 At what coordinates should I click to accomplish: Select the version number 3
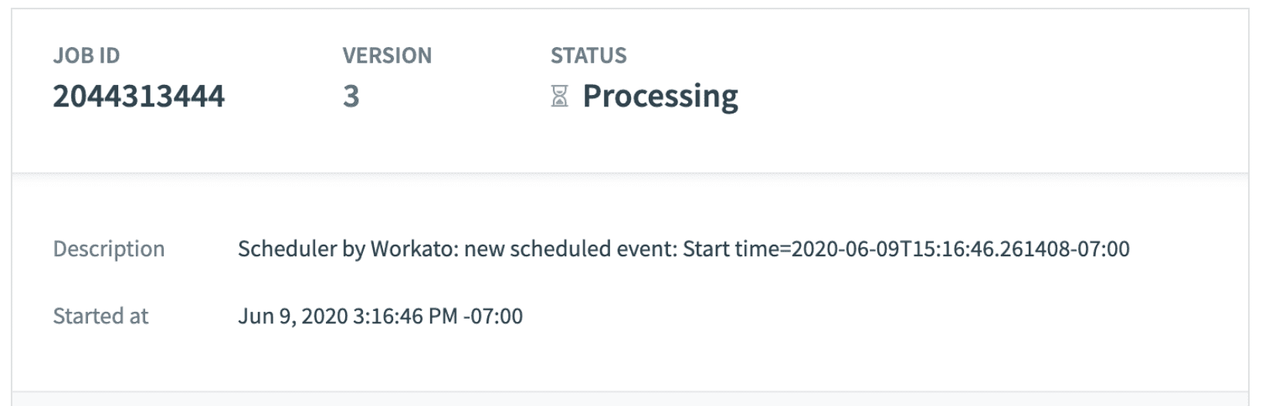coord(351,96)
